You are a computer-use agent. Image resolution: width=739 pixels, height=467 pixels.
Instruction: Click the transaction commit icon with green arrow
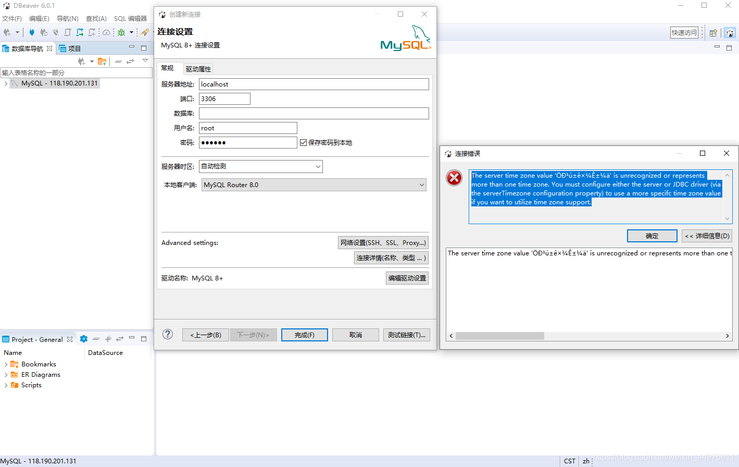tap(80, 32)
